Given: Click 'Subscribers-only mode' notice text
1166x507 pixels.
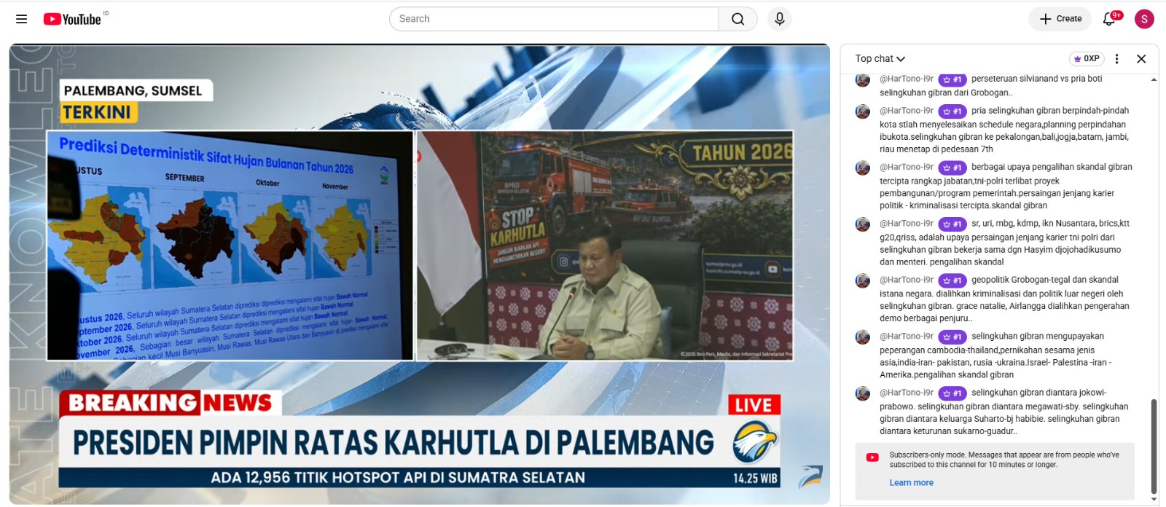Looking at the screenshot, I should pos(1004,460).
